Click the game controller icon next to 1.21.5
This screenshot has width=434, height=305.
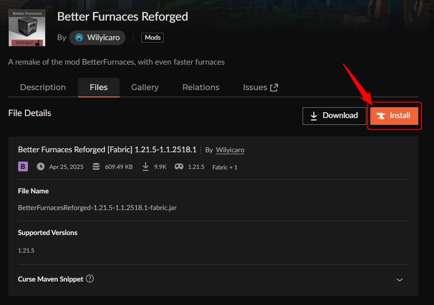pos(179,166)
